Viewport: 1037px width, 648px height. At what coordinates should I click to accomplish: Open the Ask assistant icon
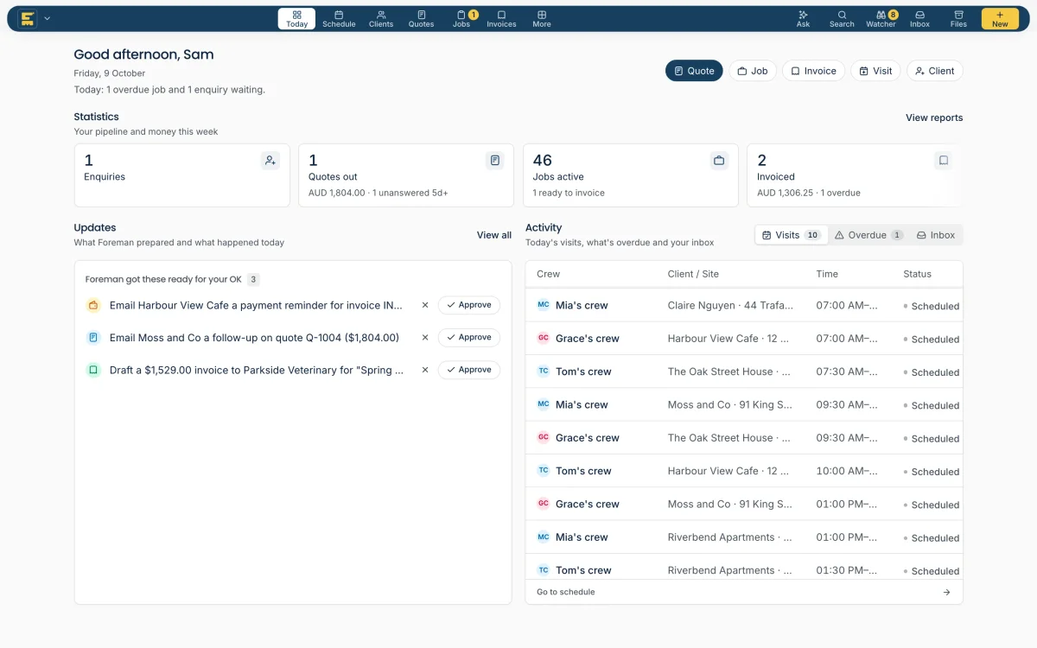pos(803,18)
